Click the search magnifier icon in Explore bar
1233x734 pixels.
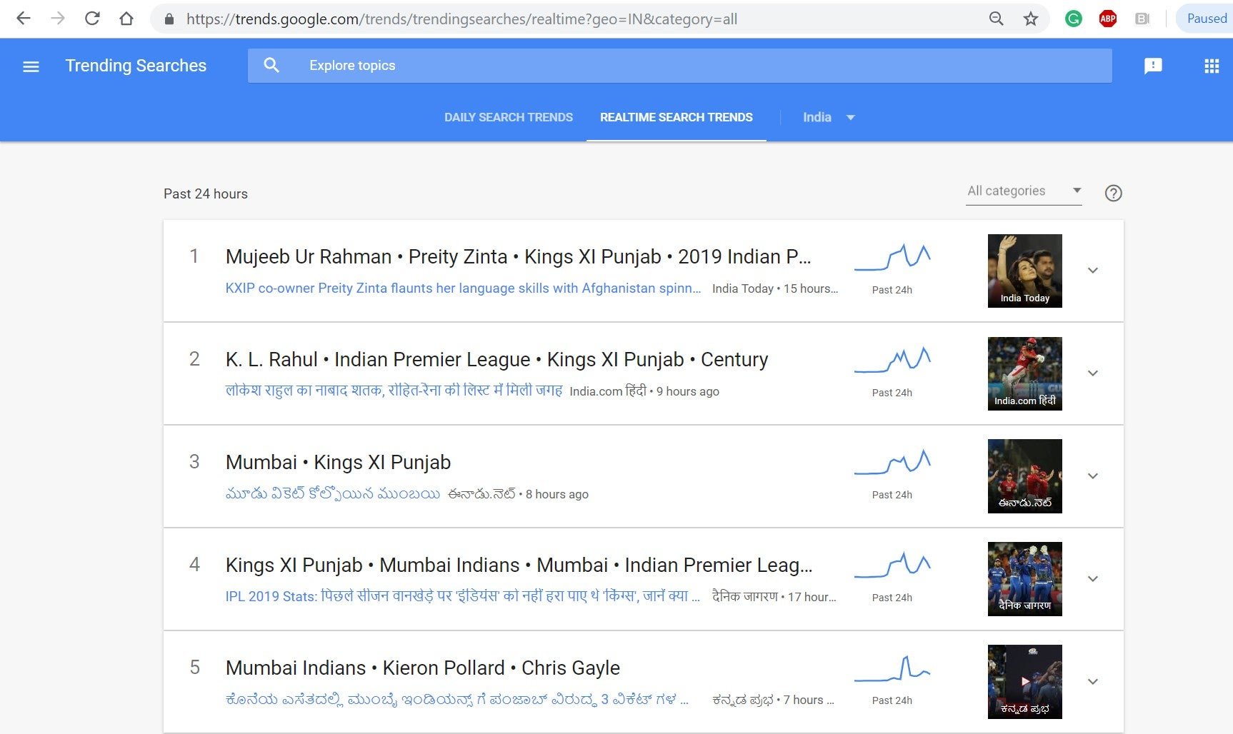(x=271, y=66)
